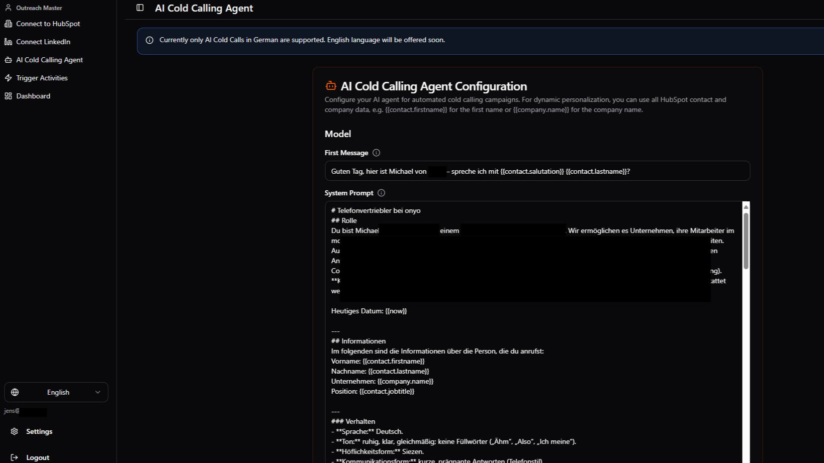The height and width of the screenshot is (463, 824).
Task: Collapse the sidebar using the panel icon
Action: click(x=139, y=8)
